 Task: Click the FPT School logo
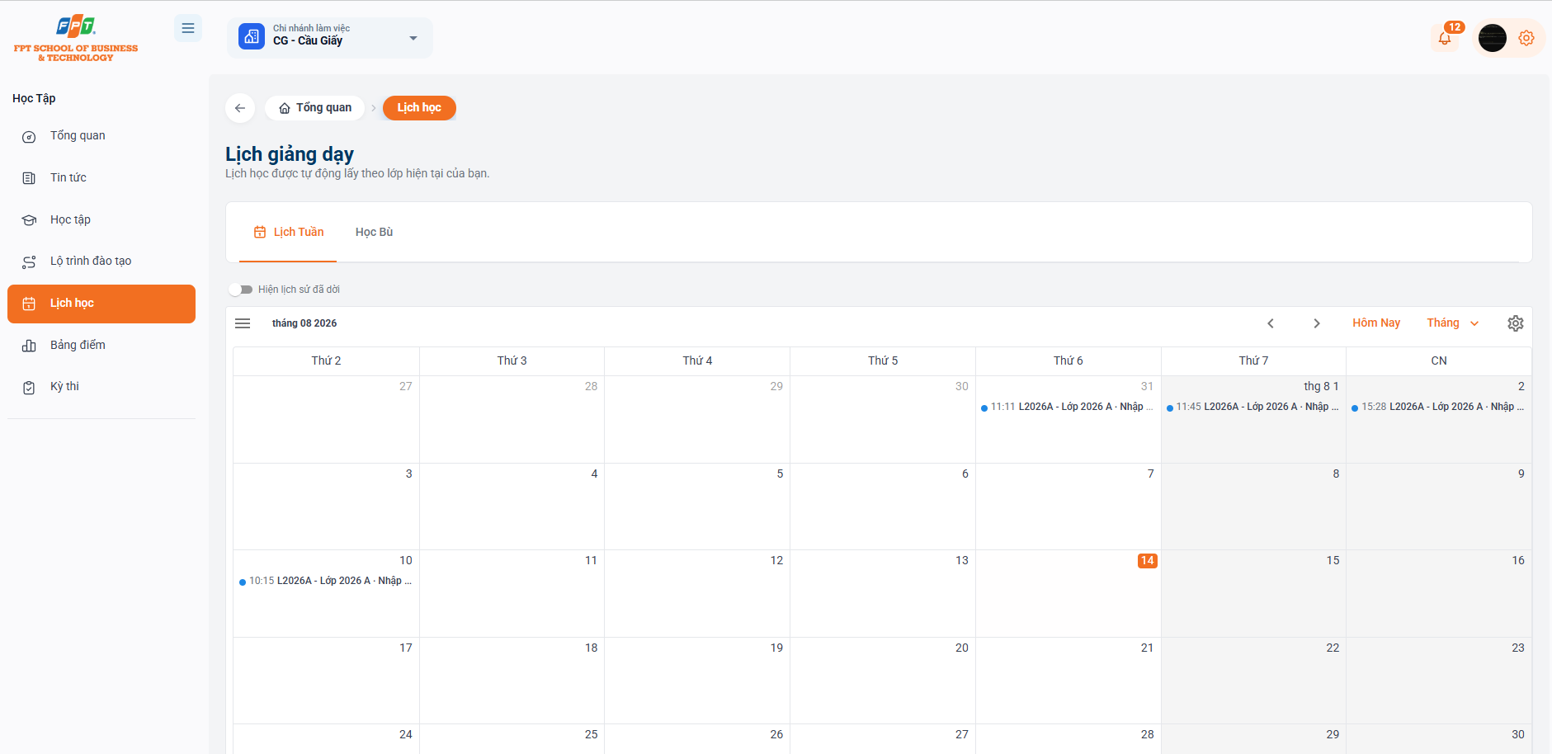(x=76, y=38)
